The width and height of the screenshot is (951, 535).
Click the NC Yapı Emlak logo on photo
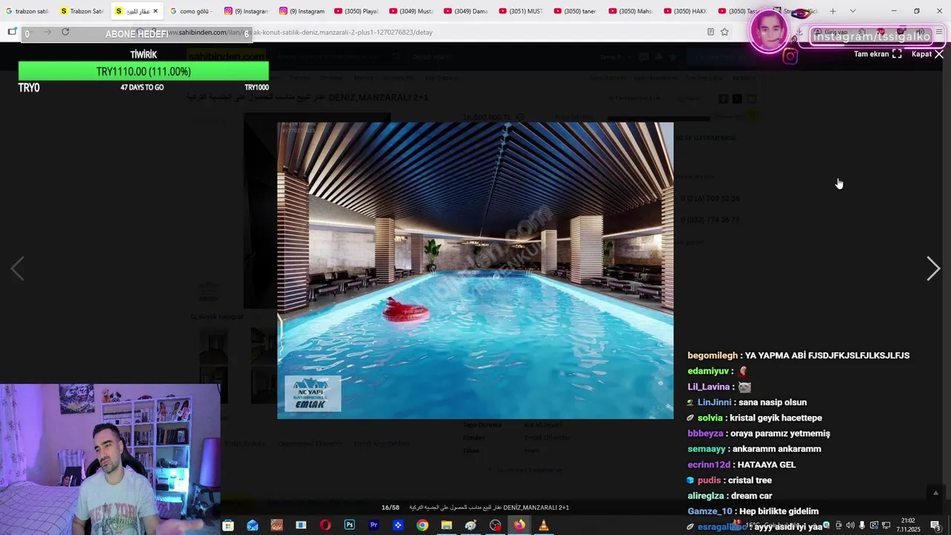(313, 393)
